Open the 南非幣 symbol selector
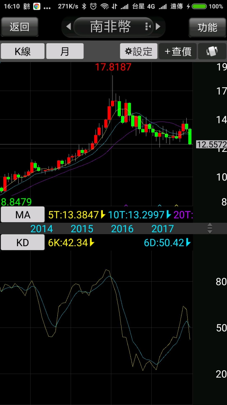Screen dimensions: 227x405 113,27
